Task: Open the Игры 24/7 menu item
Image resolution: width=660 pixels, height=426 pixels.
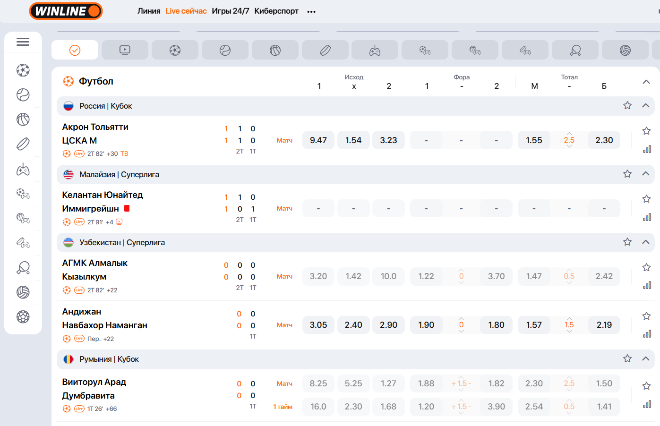Action: click(231, 11)
